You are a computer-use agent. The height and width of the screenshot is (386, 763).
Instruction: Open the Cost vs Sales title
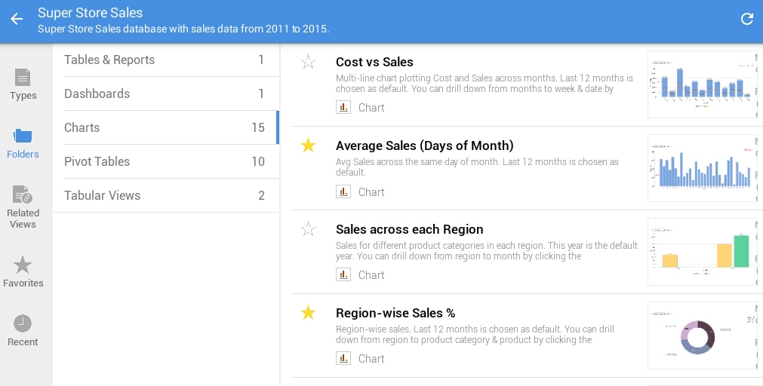click(x=374, y=62)
